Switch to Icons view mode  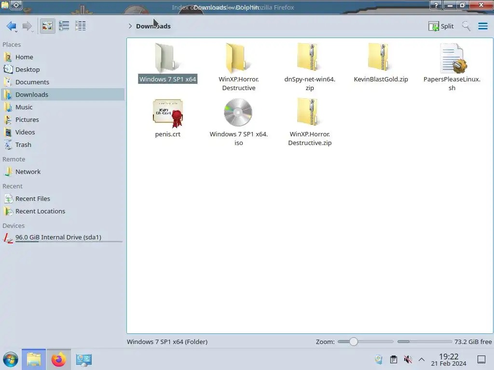pyautogui.click(x=47, y=26)
